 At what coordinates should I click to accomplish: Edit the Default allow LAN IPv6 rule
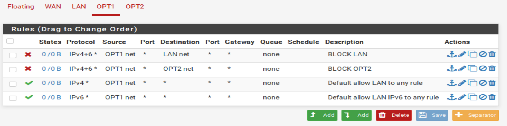[462, 97]
